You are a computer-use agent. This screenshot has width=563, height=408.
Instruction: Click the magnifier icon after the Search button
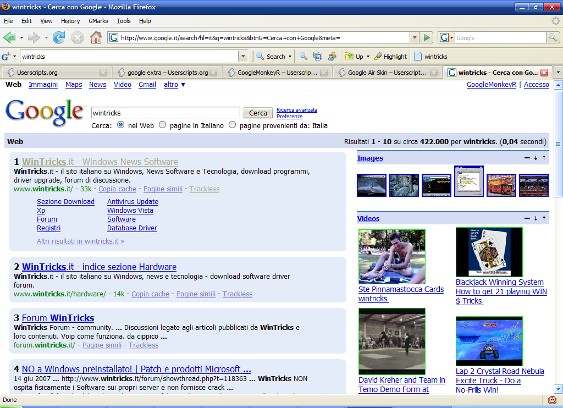(303, 57)
